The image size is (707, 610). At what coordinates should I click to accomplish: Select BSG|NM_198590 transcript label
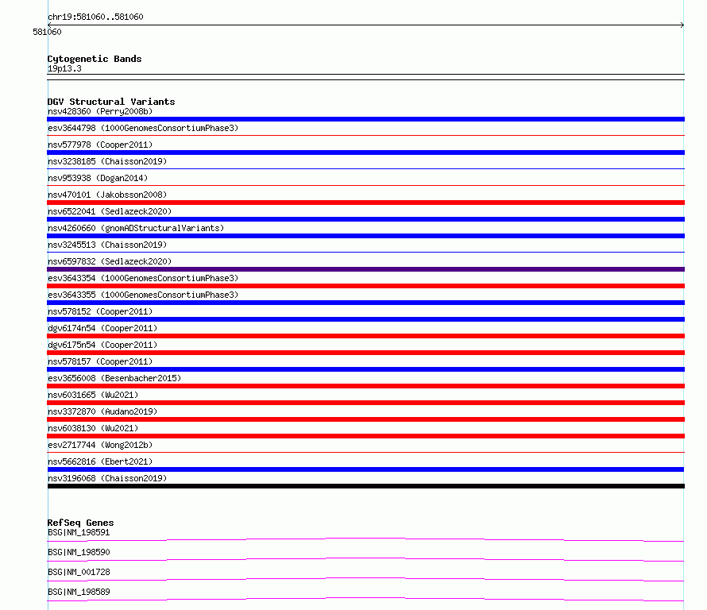[x=79, y=552]
